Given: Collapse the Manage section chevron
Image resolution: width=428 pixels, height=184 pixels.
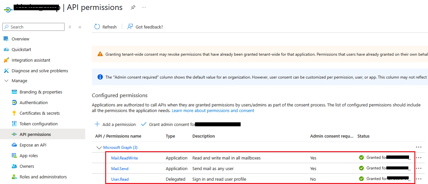Looking at the screenshot, I should point(6,81).
